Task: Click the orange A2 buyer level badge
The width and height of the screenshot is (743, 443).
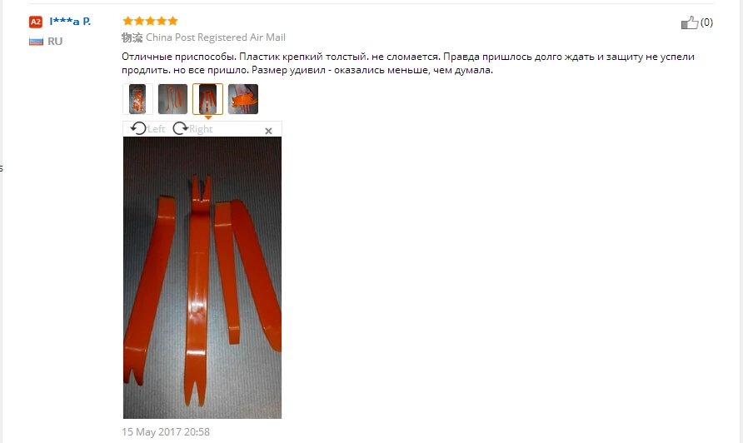Action: [36, 22]
